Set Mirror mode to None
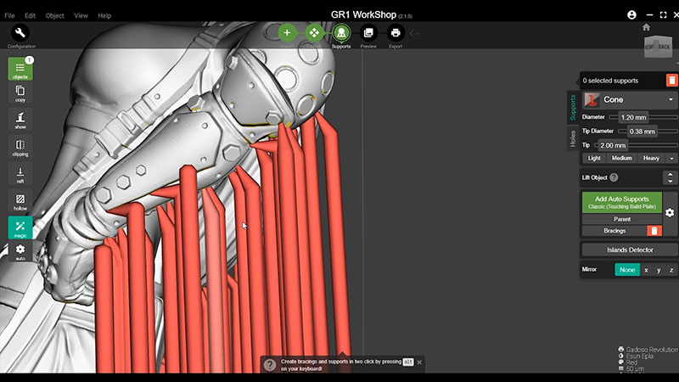 (626, 270)
